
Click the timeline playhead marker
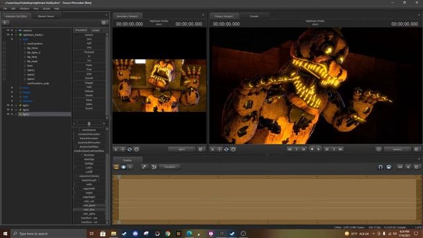point(119,177)
